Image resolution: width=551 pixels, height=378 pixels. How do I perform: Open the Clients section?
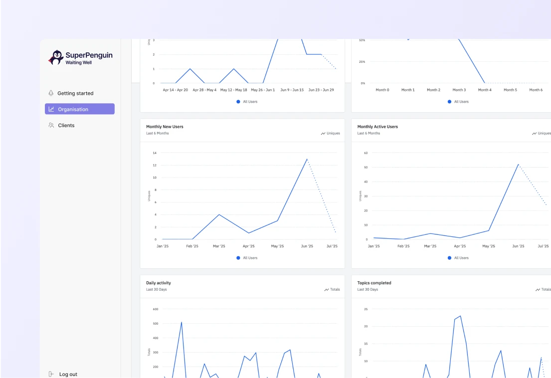click(79, 125)
